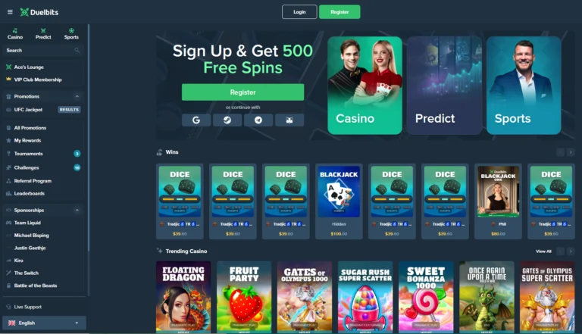582x334 pixels.
Task: Open the Fruit Party game thumbnail
Action: 244,296
